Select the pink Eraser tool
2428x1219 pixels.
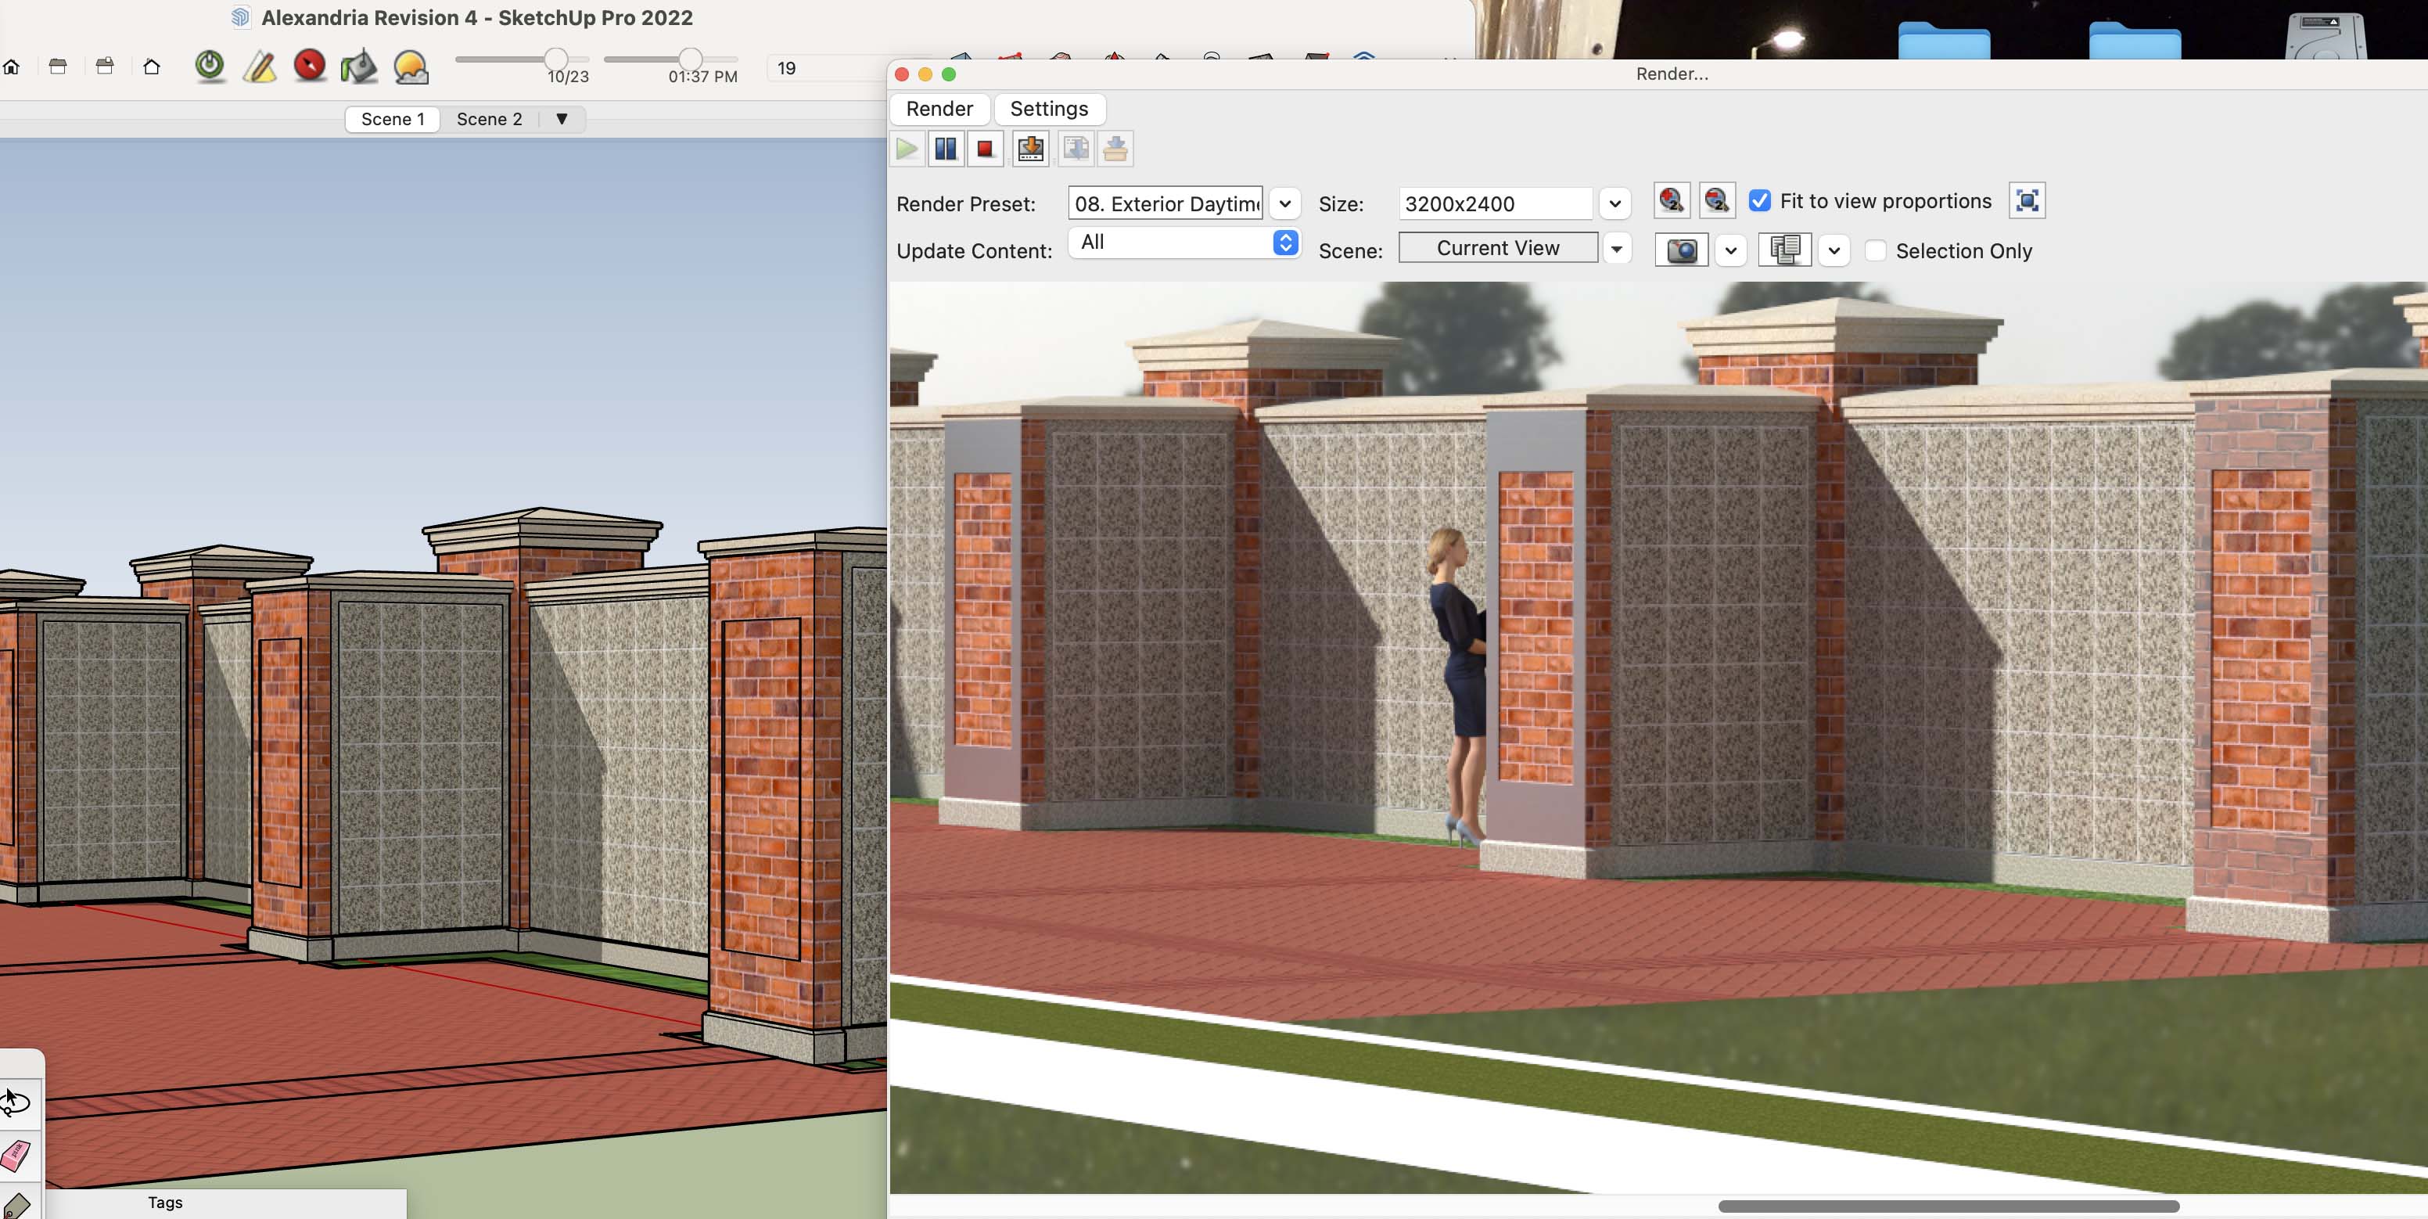coord(15,1155)
